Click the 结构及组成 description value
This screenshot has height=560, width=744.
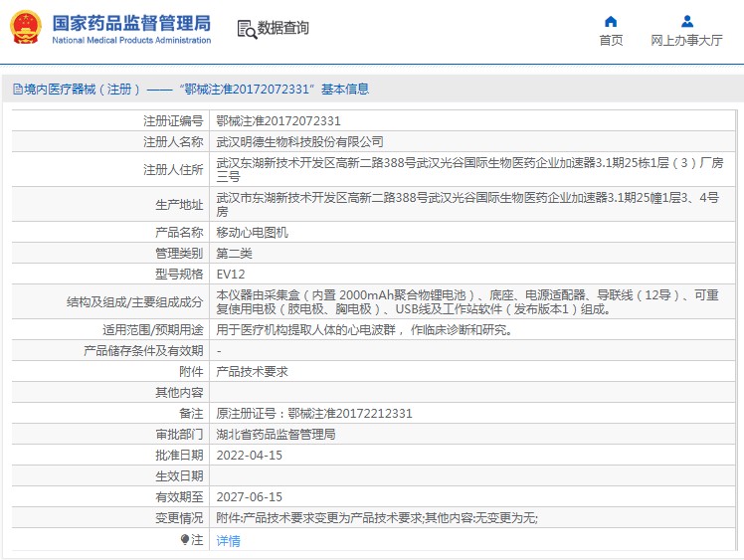(x=467, y=301)
